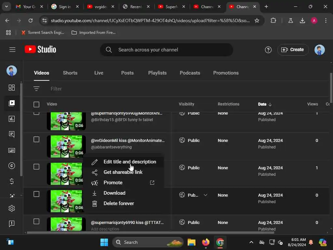This screenshot has height=250, width=333.
Task: Open Analytics icon in left sidebar
Action: pos(12,118)
